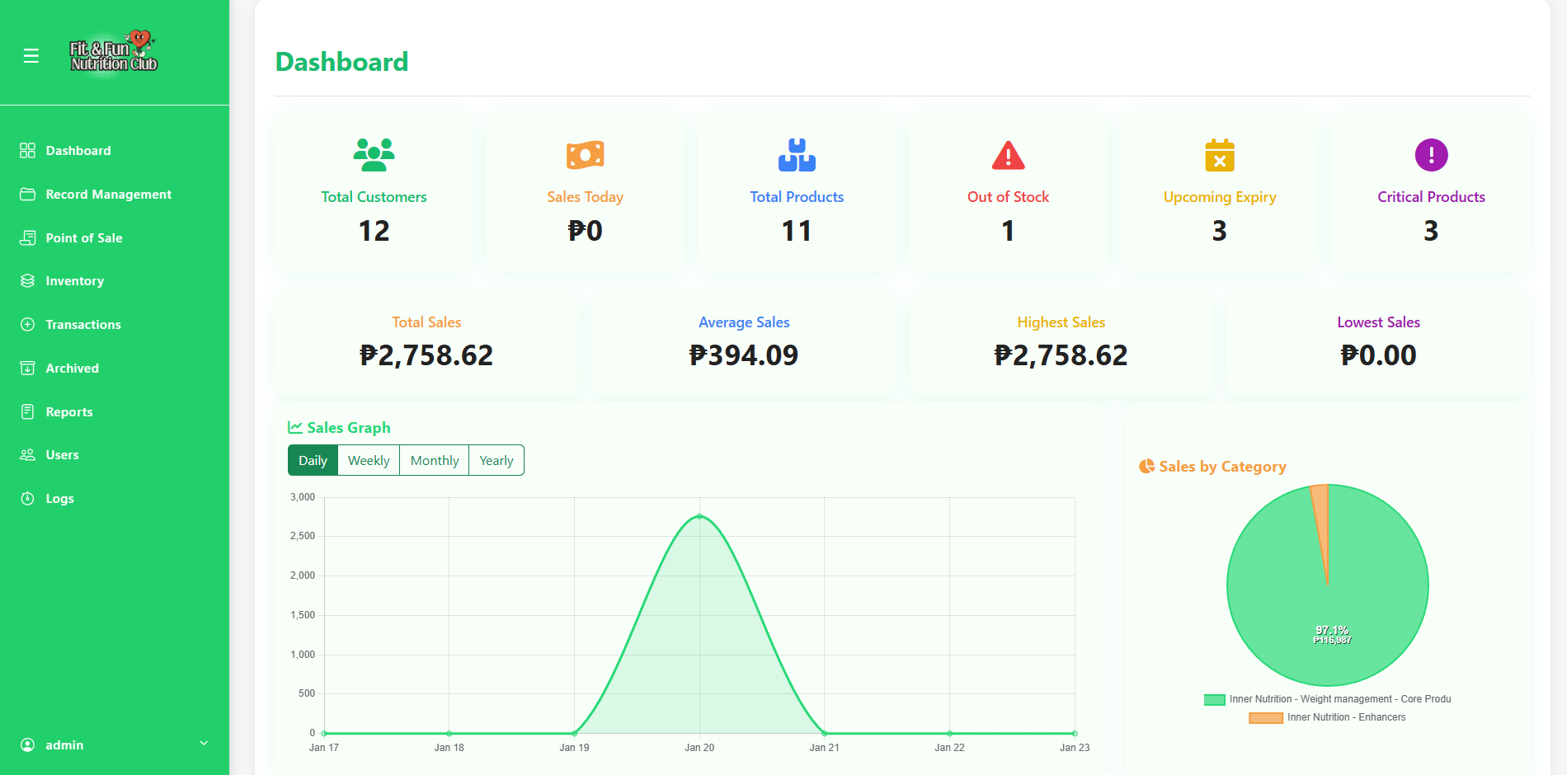Toggle the Yearly sales graph view
Viewport: 1567px width, 775px height.
coord(496,460)
